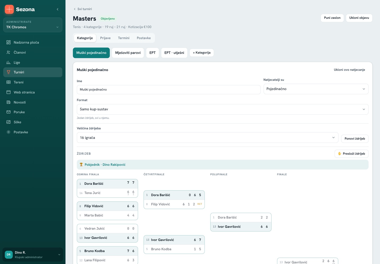The width and height of the screenshot is (380, 264).
Task: Open the Format Samo kup-sustav dropdown
Action: coord(222,109)
